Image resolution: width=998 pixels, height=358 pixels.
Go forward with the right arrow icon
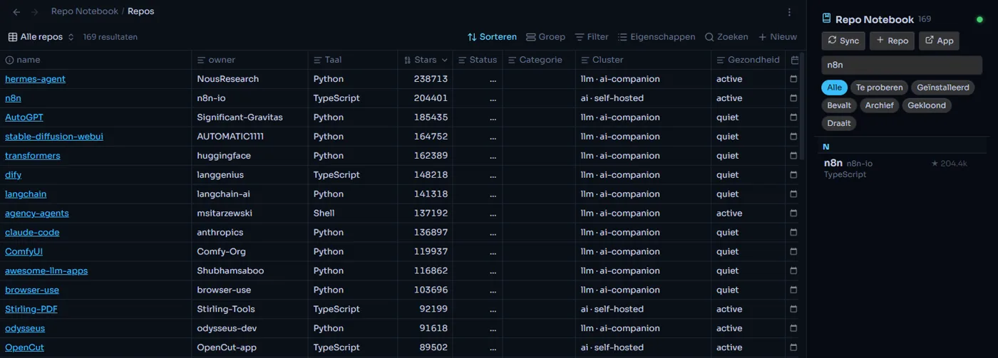(35, 12)
